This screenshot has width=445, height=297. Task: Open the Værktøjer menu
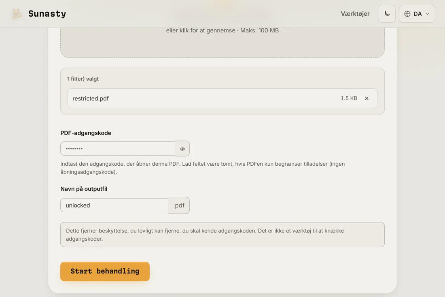355,14
